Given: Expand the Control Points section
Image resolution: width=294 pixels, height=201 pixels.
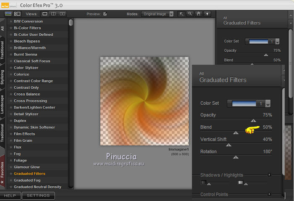Looking at the screenshot, I should click(269, 194).
